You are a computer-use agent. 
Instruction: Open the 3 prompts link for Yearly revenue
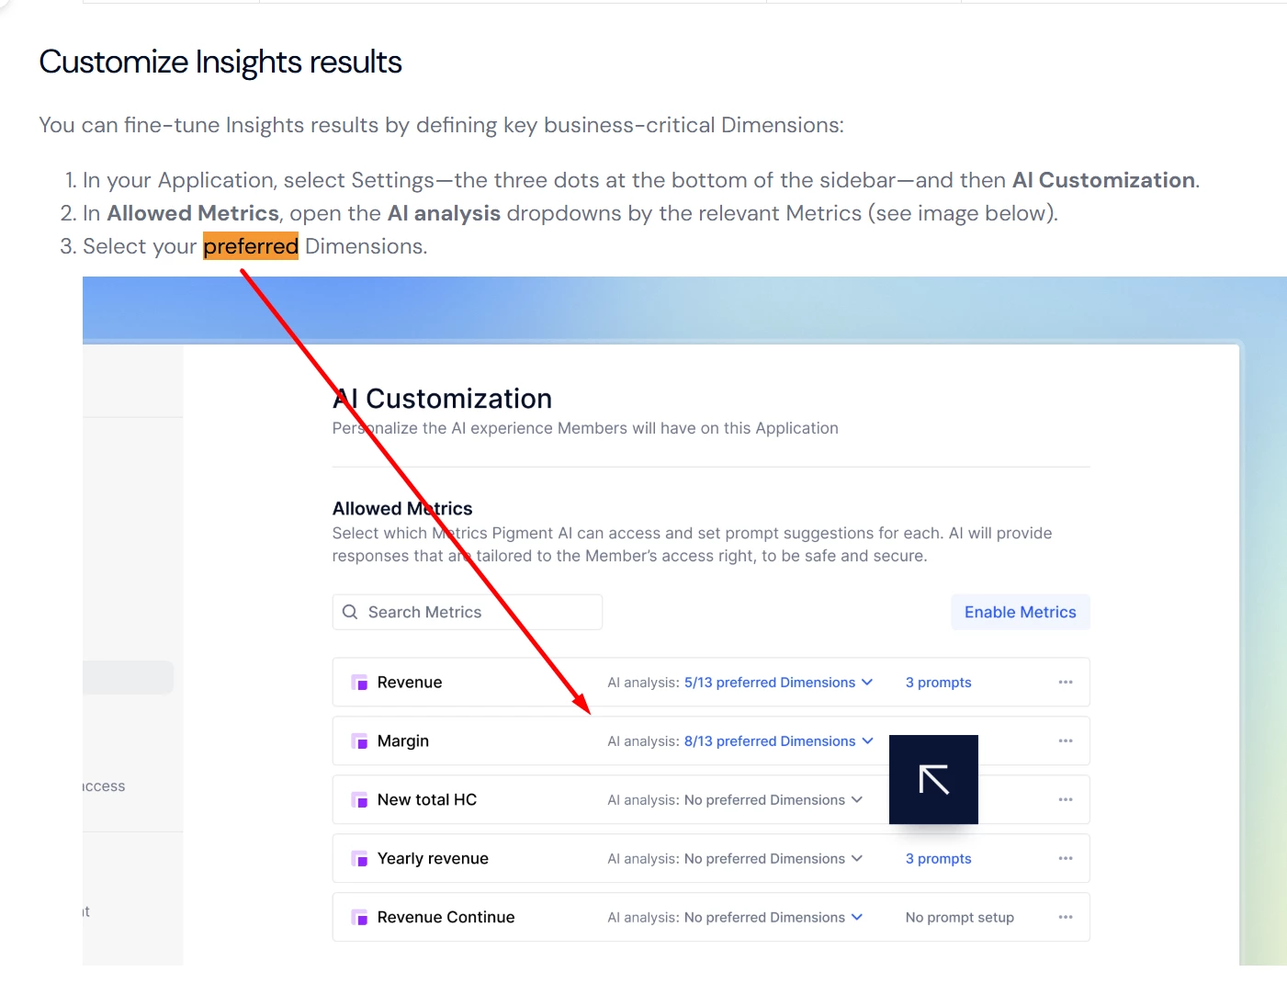coord(938,859)
